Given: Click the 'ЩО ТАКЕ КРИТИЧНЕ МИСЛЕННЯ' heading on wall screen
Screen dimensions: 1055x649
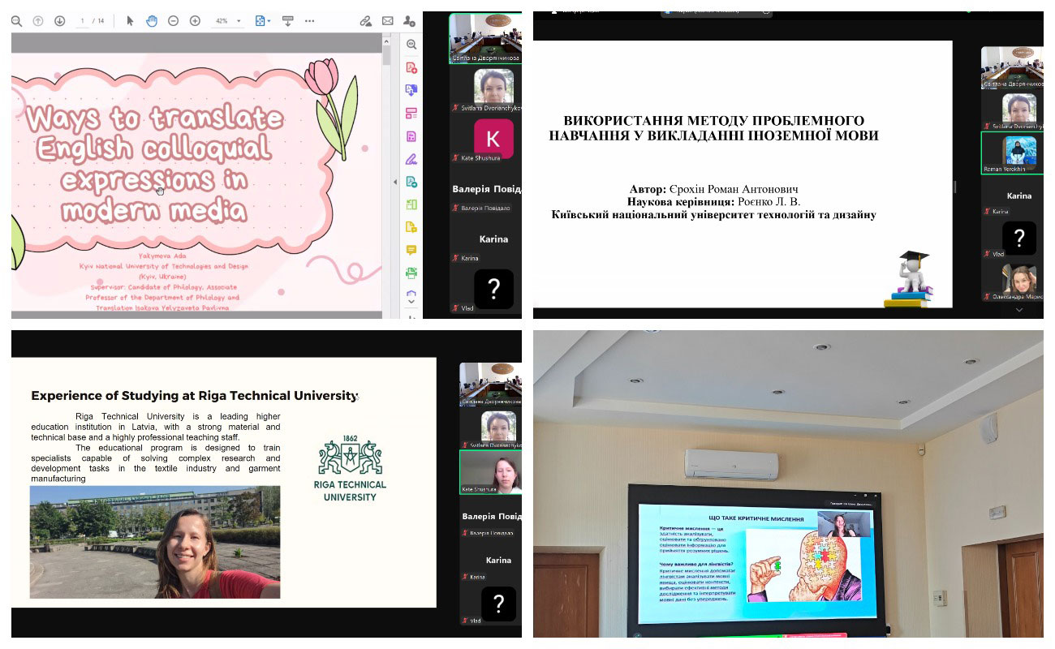Looking at the screenshot, I should coord(756,518).
